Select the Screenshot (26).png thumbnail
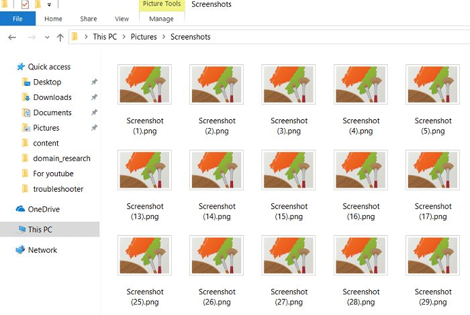Viewport: 470px width, 315px height. click(216, 255)
